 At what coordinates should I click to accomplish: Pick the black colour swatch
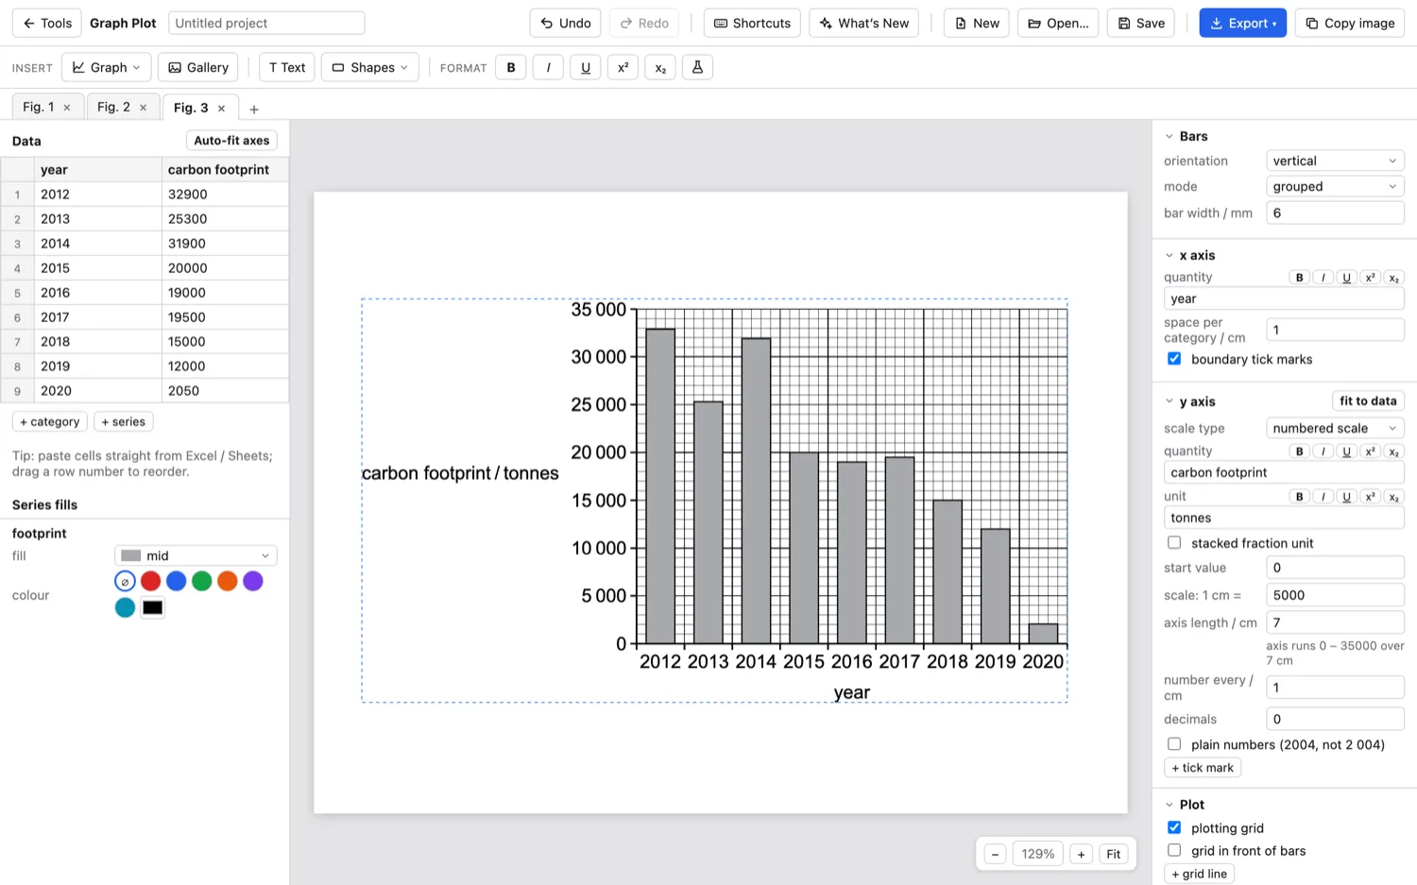pos(152,607)
